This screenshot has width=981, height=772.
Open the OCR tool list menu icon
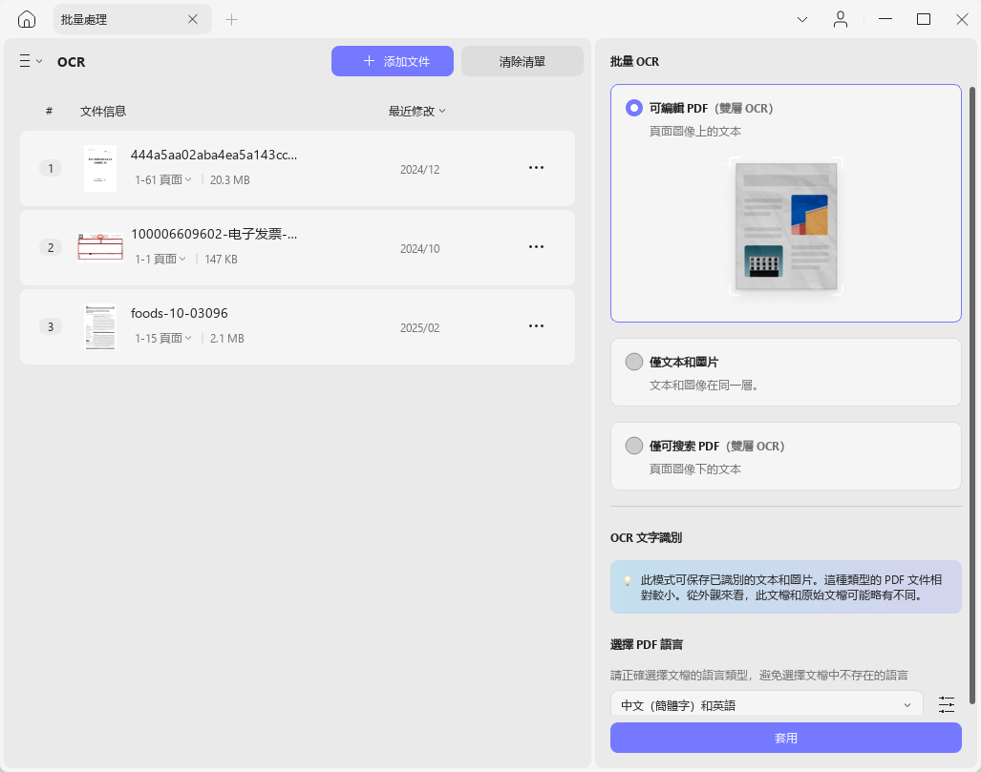click(x=30, y=61)
